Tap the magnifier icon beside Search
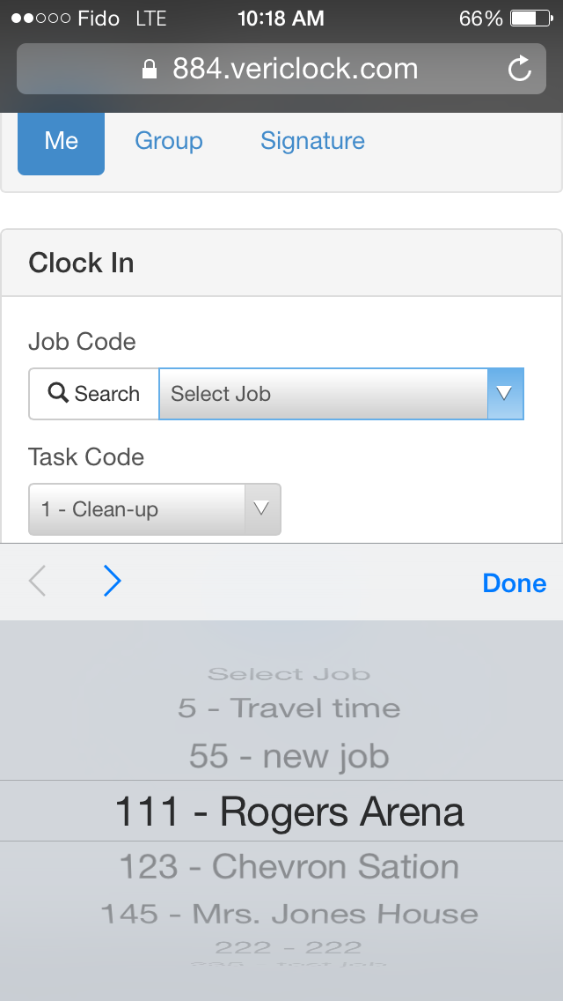This screenshot has height=1001, width=563. tap(58, 393)
